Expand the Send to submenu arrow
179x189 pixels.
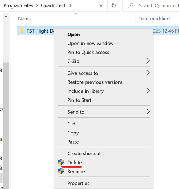[148, 112]
